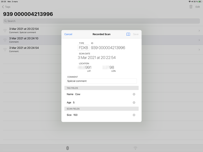The image size is (203, 152).
Task: Tap wireless icon beside 20:24:10 scan
Action: (5, 40)
